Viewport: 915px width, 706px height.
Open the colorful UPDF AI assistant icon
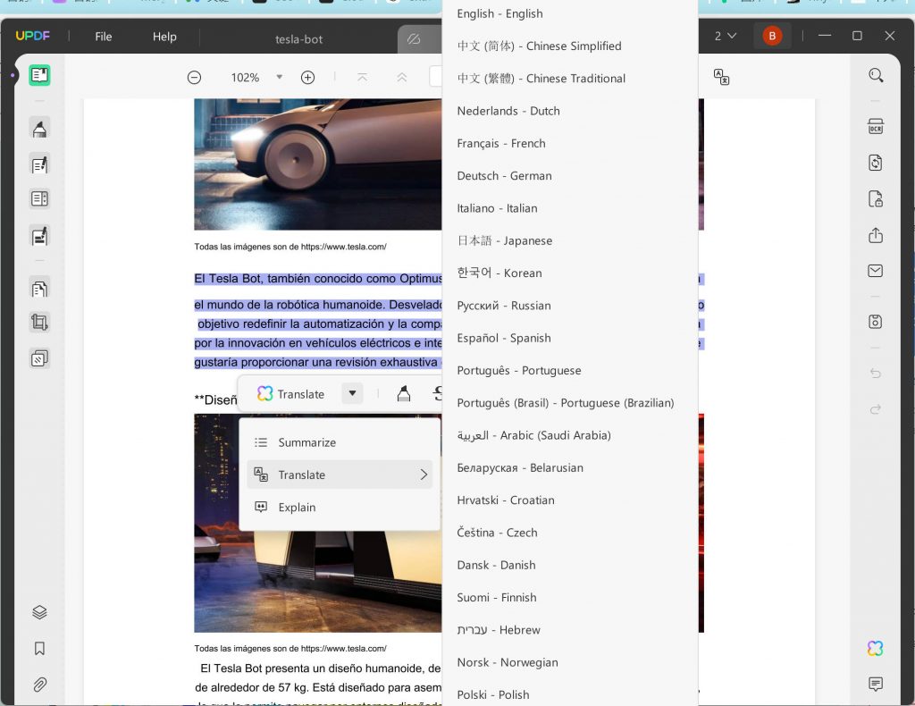(x=876, y=649)
